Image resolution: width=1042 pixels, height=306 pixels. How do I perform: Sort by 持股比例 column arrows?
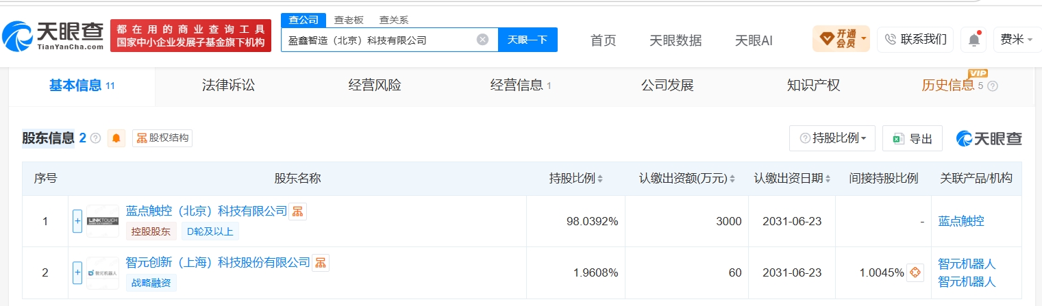pyautogui.click(x=600, y=179)
